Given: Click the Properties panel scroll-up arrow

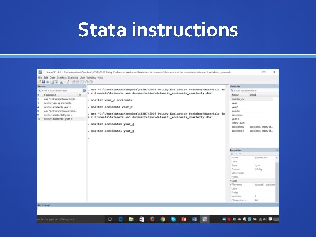Looking at the screenshot, I should (x=277, y=158).
